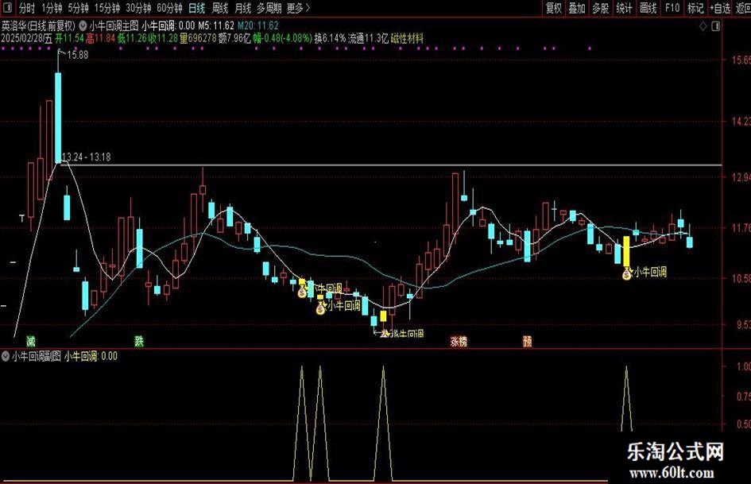Open F10 company info
The width and height of the screenshot is (751, 484).
pyautogui.click(x=672, y=8)
